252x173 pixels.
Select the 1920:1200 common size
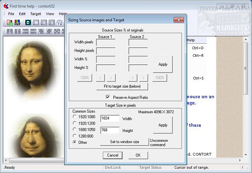pyautogui.click(x=74, y=123)
